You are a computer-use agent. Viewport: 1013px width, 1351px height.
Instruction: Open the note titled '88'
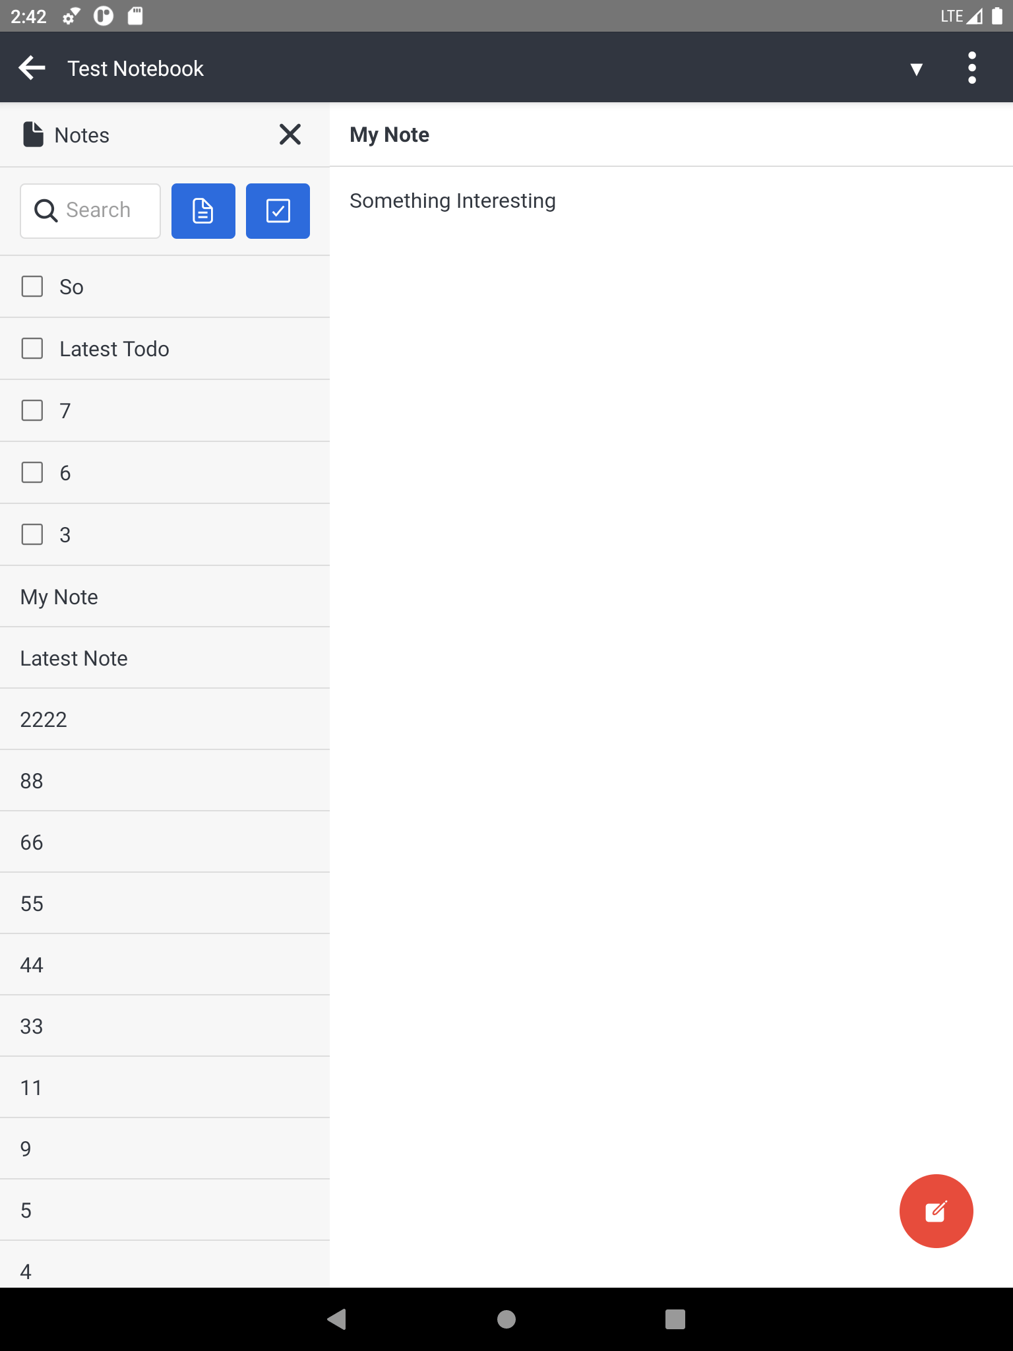coord(32,781)
